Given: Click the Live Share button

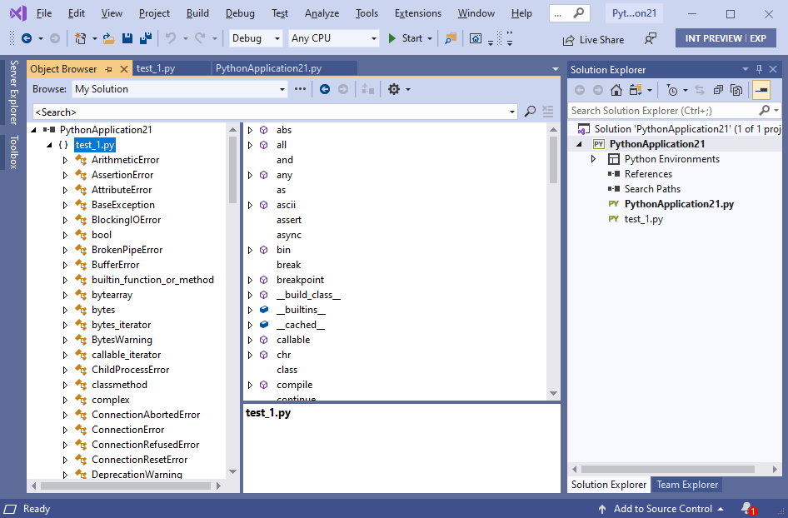Looking at the screenshot, I should [594, 40].
